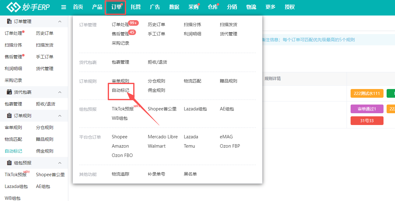
Task: Open 分仓规则 in the dropdown menu
Action: (x=157, y=81)
